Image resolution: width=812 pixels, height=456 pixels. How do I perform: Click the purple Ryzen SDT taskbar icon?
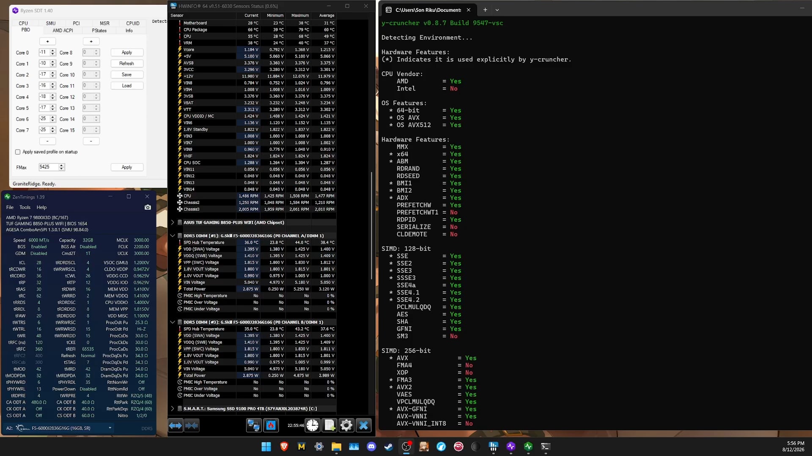[511, 447]
